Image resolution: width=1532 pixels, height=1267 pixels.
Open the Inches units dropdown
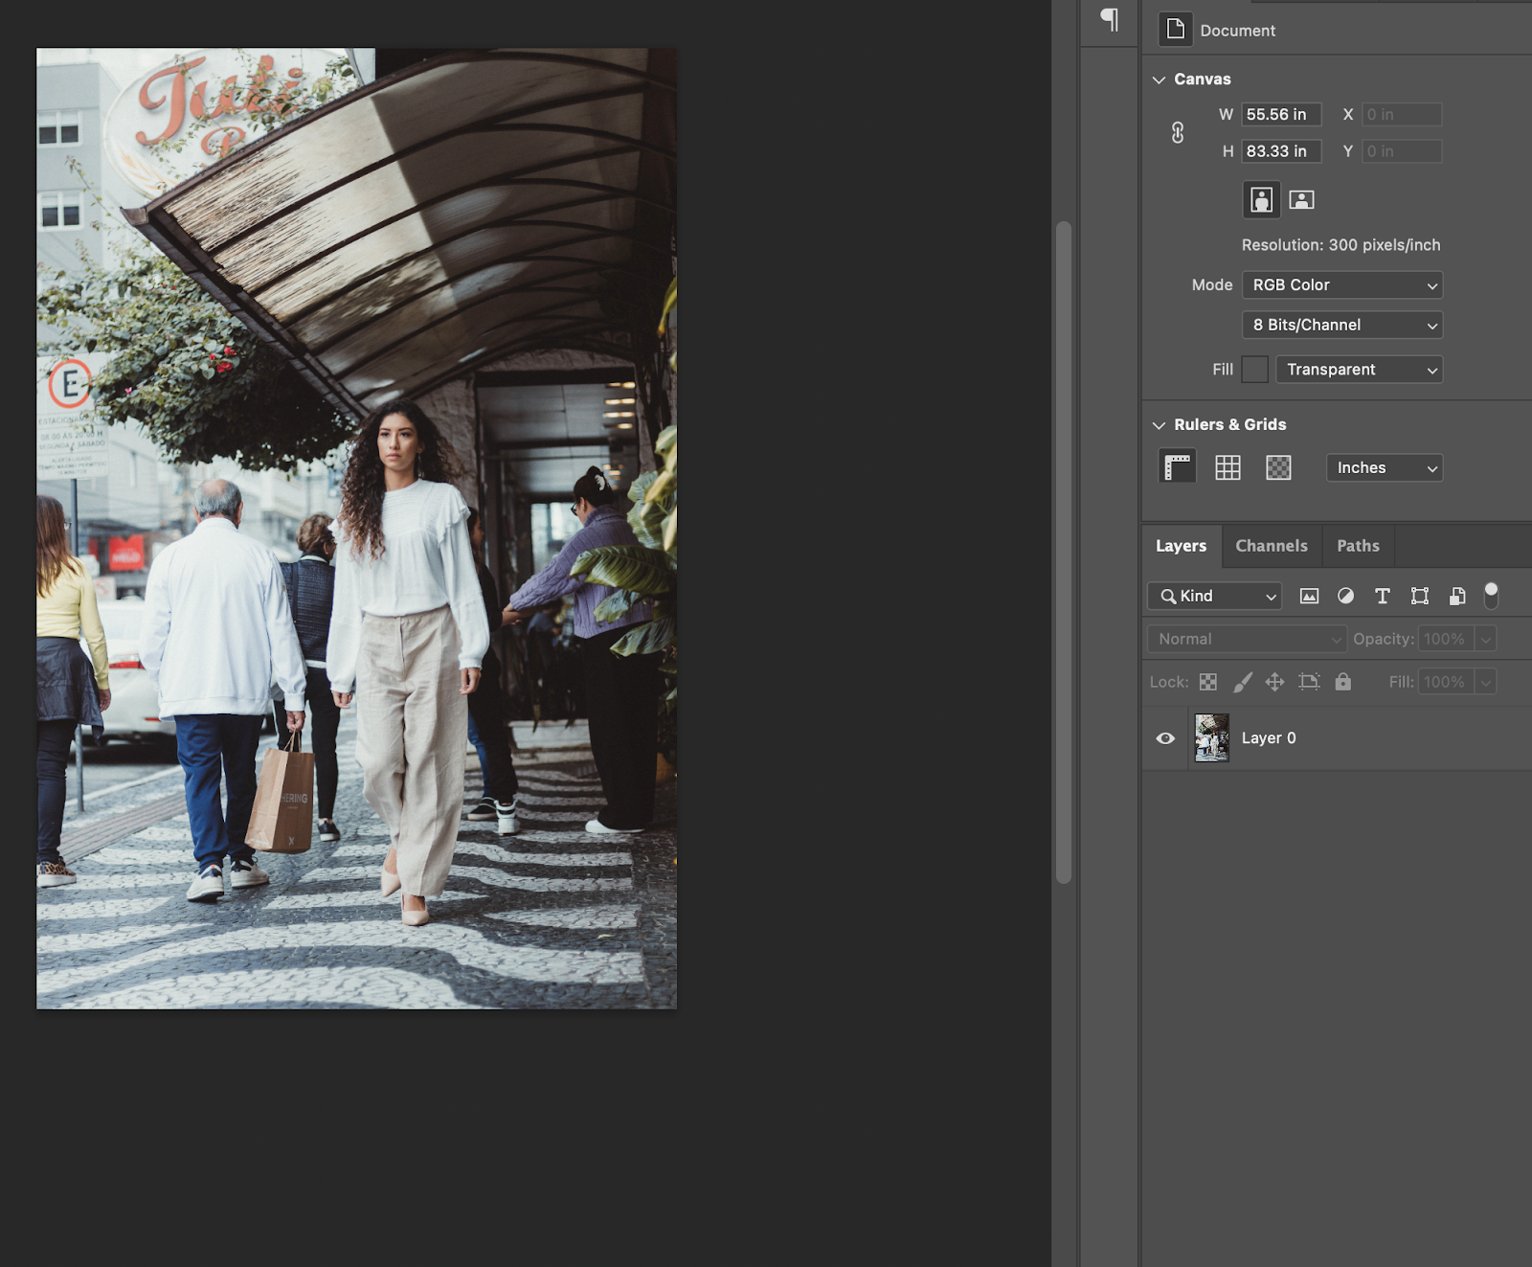tap(1385, 468)
